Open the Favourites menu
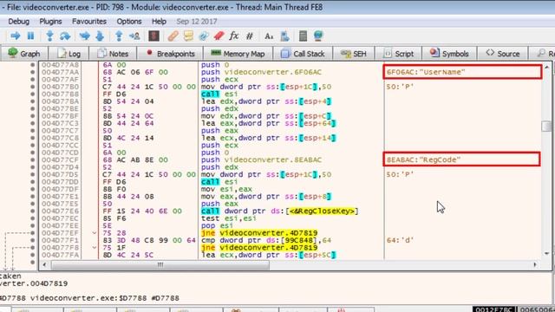This screenshot has height=312, width=555. [89, 22]
